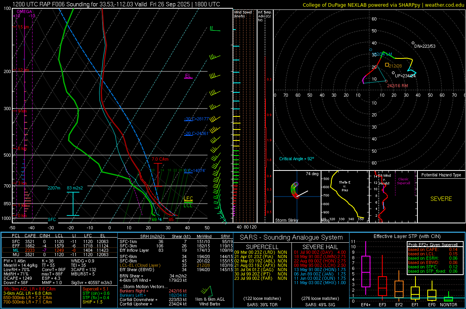Click the 'Bunkers Right = 242/16 kt' line
This screenshot has height=309, width=466.
pyautogui.click(x=153, y=291)
